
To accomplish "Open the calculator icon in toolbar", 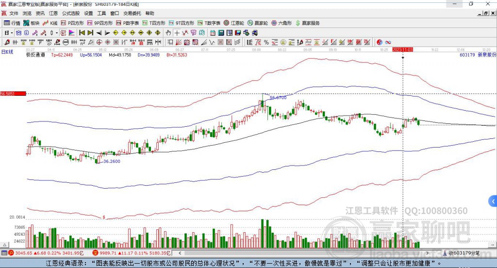I will click(x=221, y=33).
